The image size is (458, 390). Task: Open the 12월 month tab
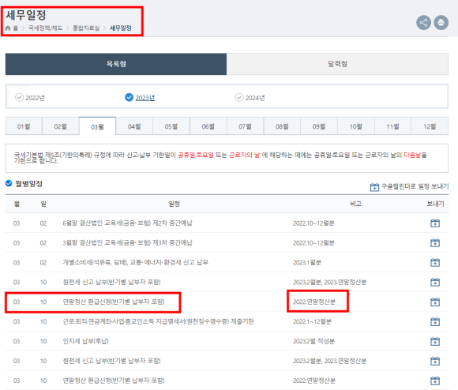coord(430,126)
